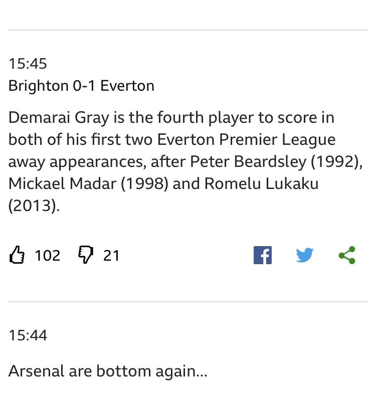Click the Brighton 0-1 Everton score heading
This screenshot has width=376, height=396.
[81, 86]
